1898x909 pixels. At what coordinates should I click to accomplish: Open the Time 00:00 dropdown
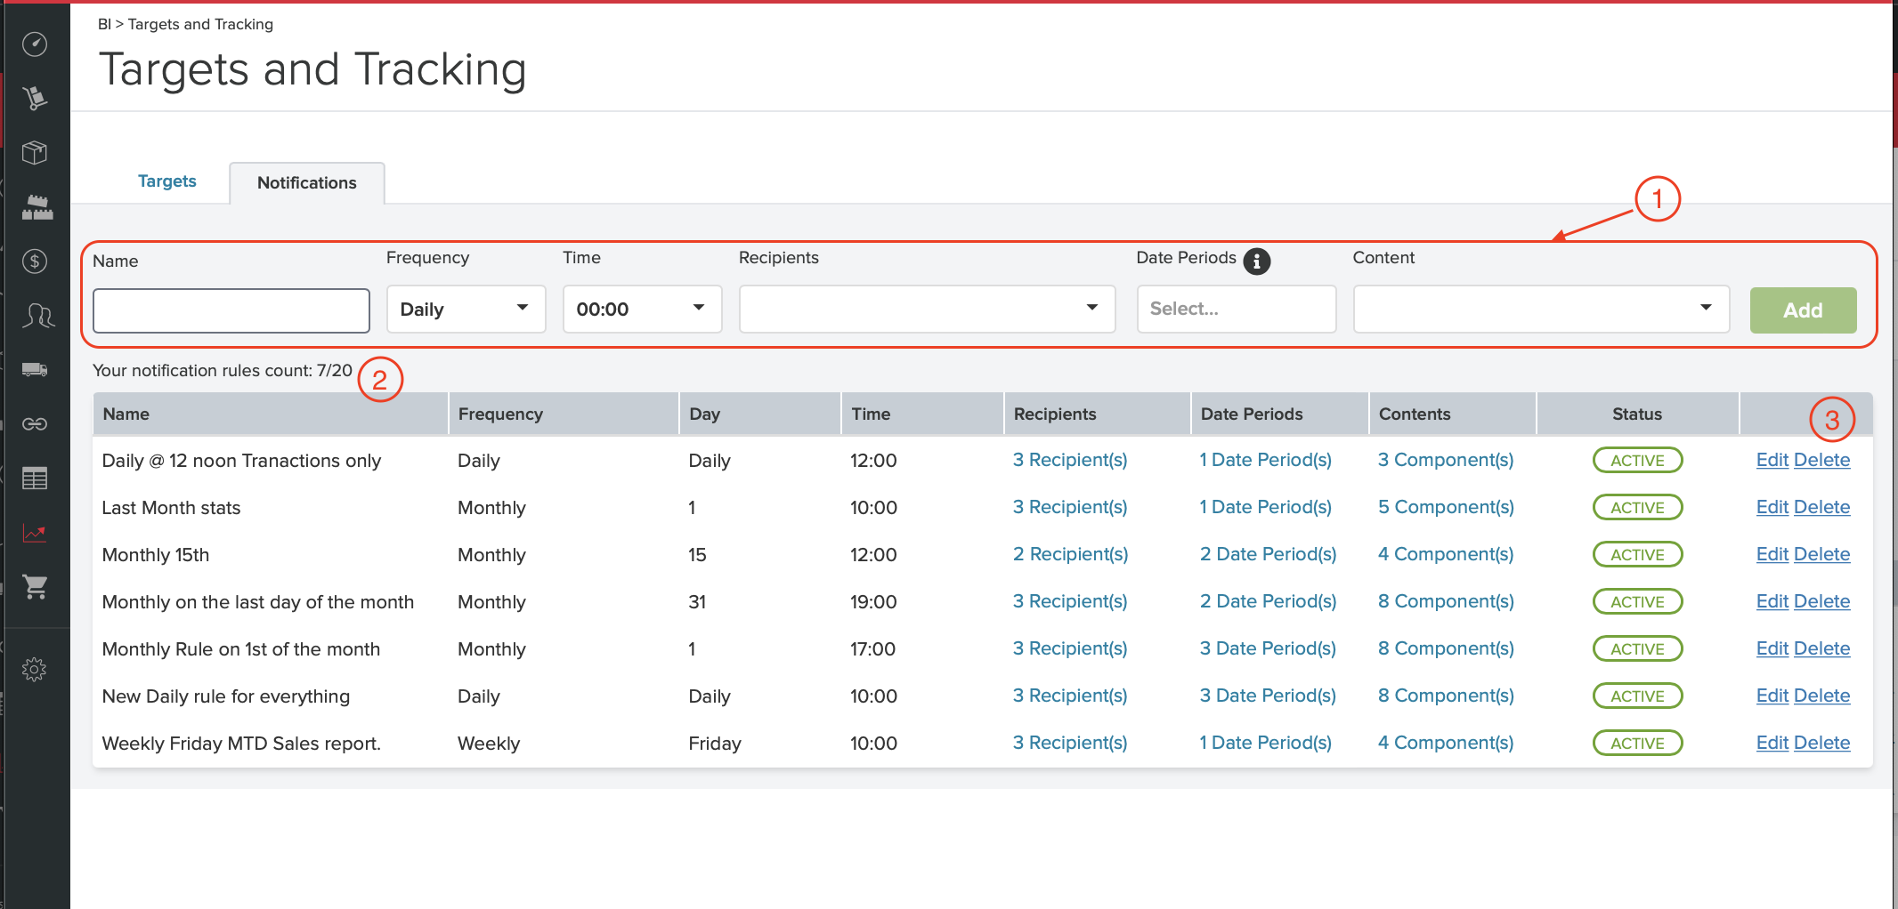coord(642,310)
